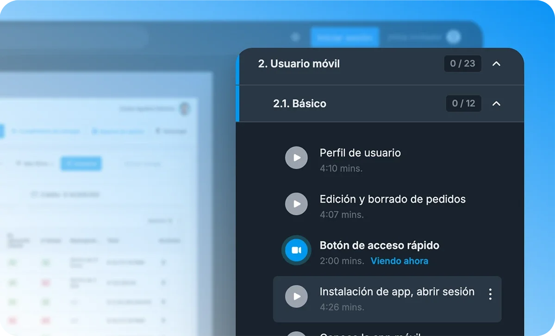This screenshot has height=336, width=555.
Task: Collapse the "2.1. Básico" subsection chevron
Action: 496,104
